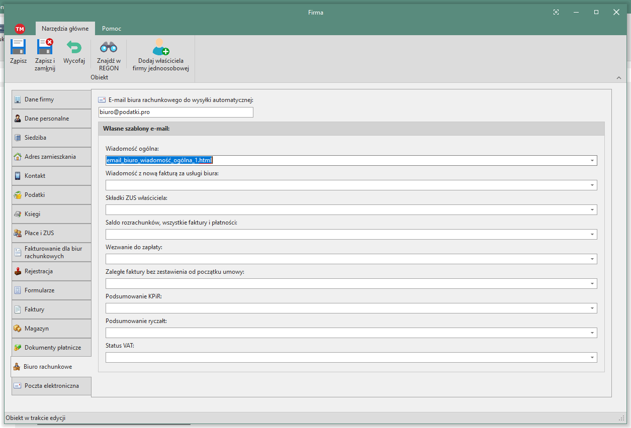Expand the Status VAT dropdown list

(x=592, y=358)
